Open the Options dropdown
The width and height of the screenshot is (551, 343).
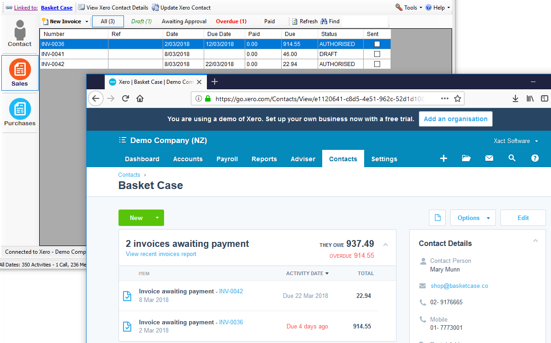coord(473,218)
